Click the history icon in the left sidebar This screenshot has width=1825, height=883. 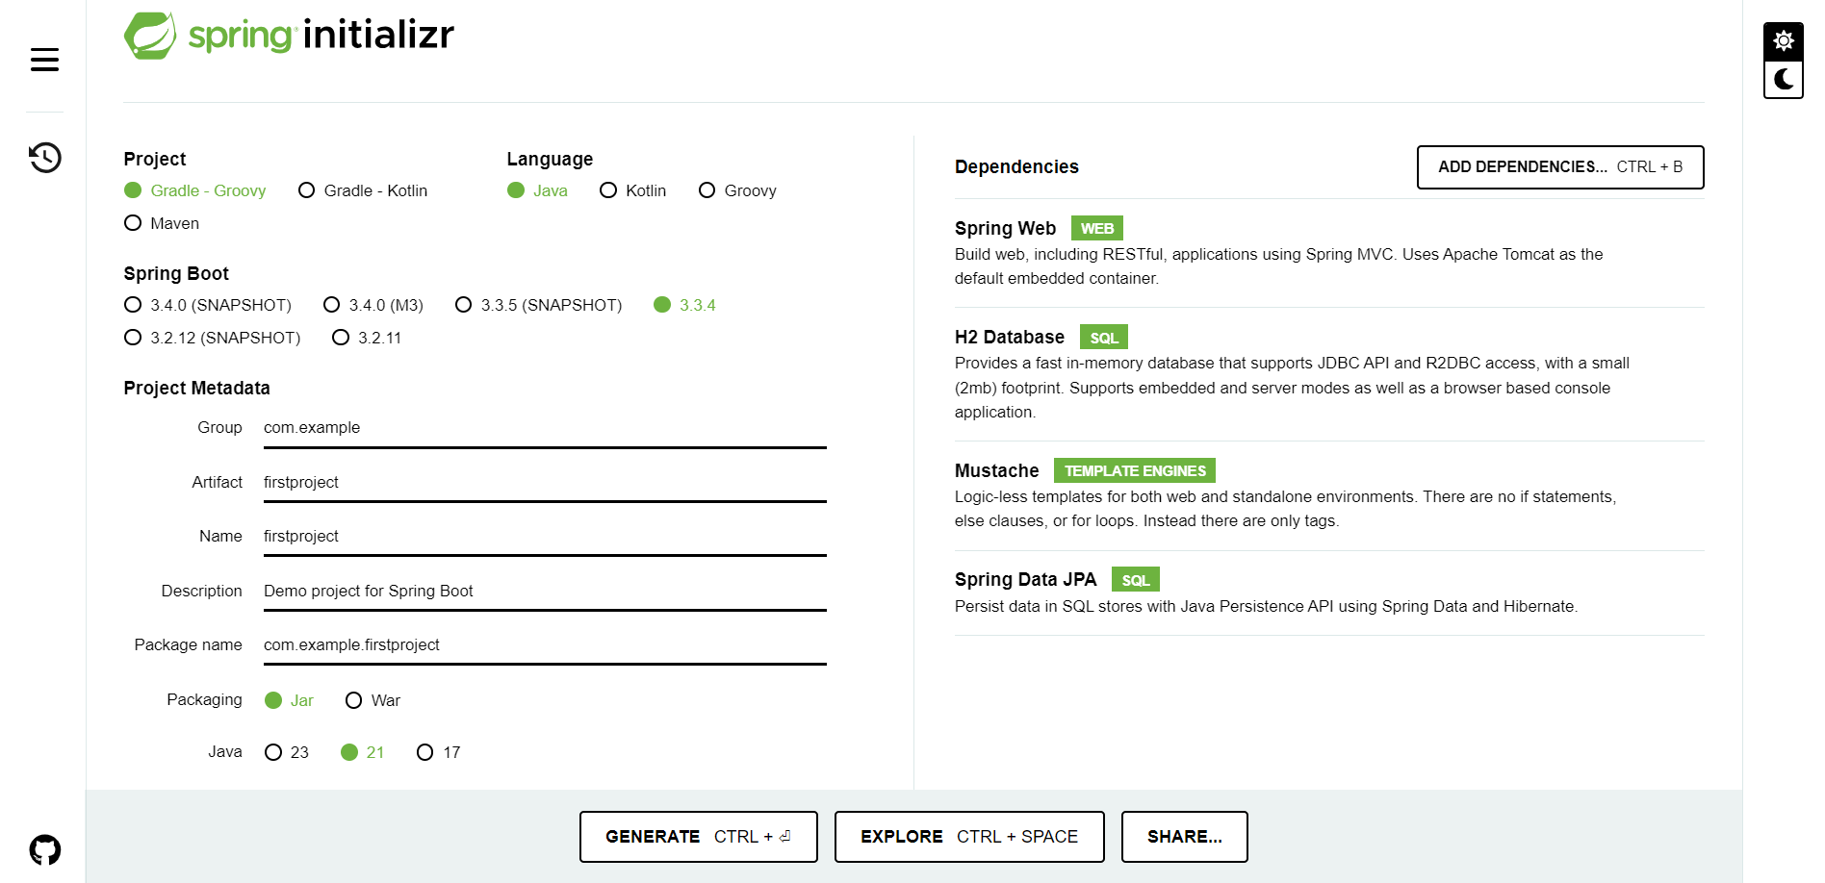coord(43,157)
